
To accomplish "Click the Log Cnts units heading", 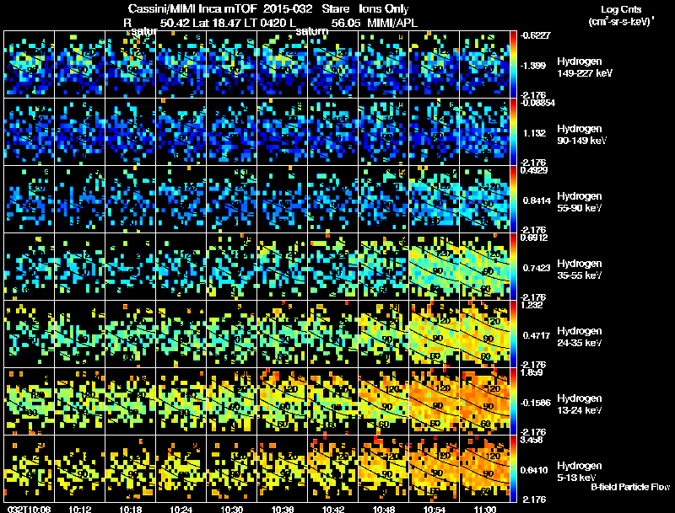I will 621,10.
